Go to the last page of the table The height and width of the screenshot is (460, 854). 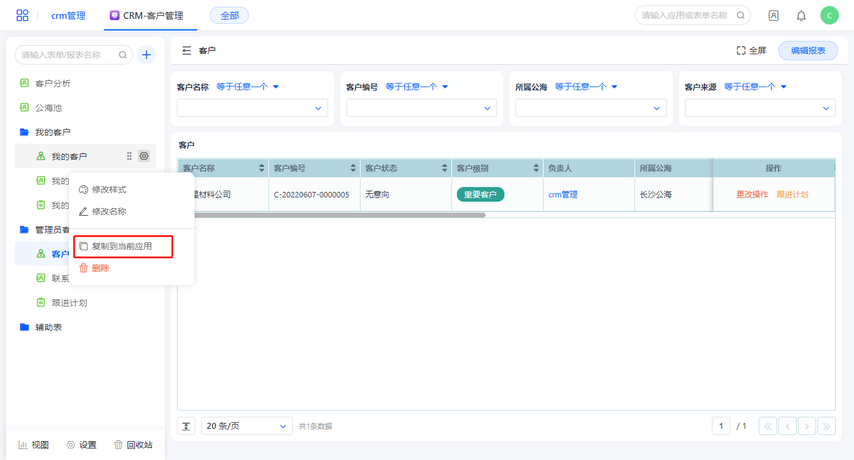[827, 426]
